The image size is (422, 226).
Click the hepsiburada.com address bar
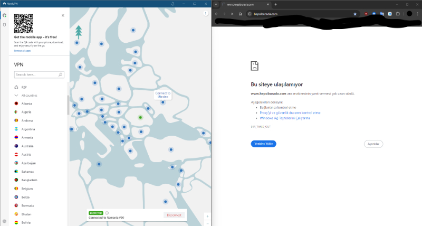coord(303,14)
